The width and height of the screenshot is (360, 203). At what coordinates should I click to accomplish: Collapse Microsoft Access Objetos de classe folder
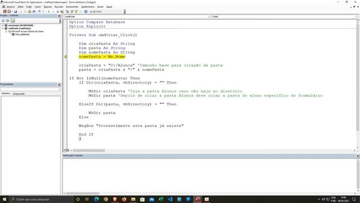[x=6, y=32]
